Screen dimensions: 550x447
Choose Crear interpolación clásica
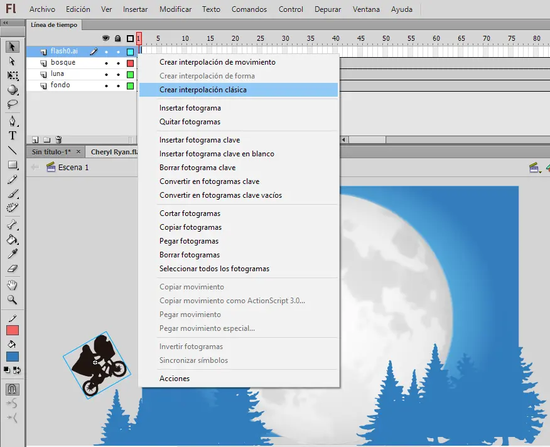click(239, 90)
